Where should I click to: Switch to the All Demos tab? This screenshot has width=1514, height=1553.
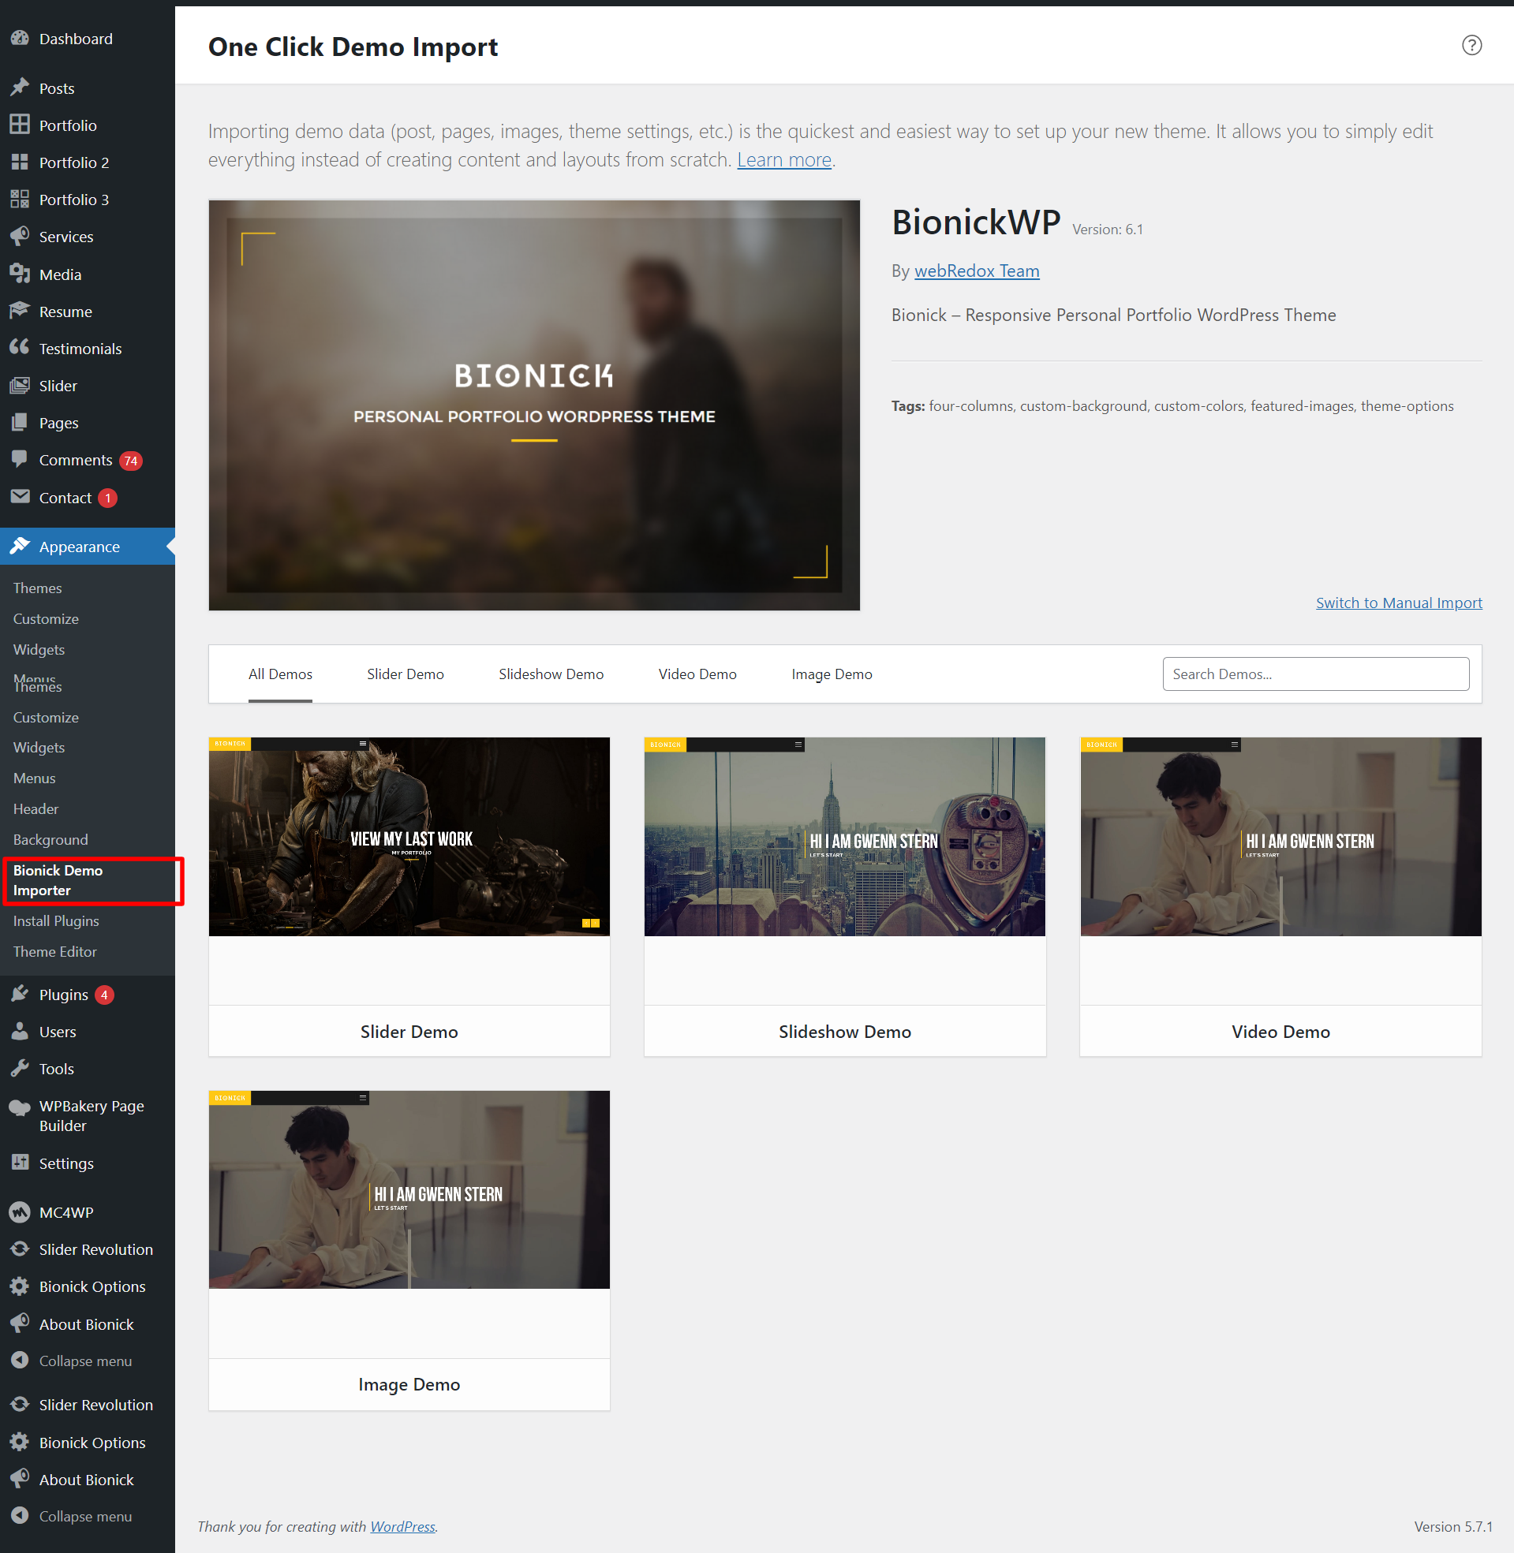click(280, 674)
